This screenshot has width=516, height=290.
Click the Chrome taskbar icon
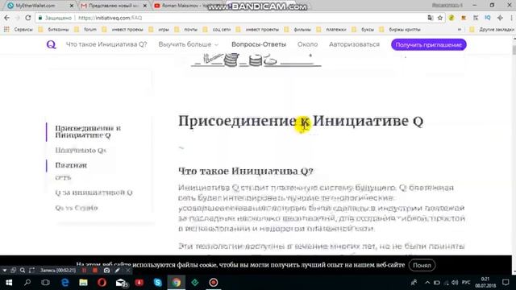tap(176, 283)
